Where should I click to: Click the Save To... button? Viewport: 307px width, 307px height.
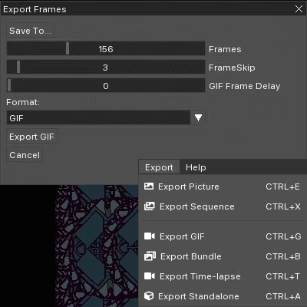pos(30,31)
